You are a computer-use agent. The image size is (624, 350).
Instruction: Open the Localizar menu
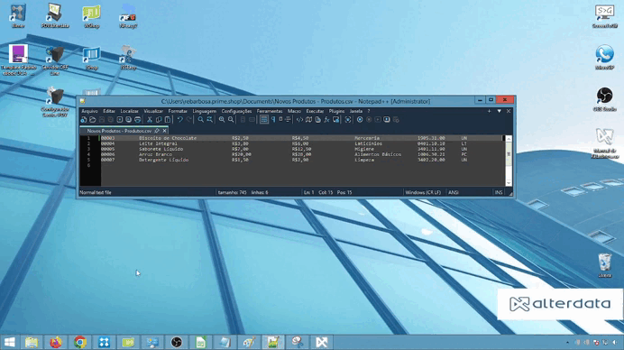129,111
